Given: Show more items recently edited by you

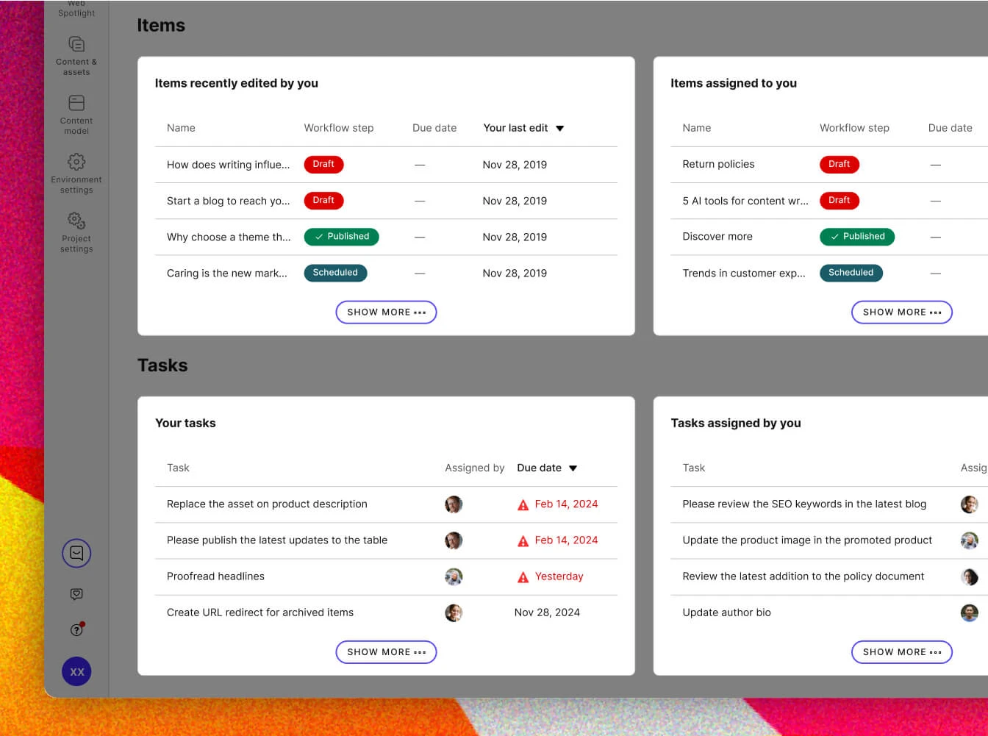Looking at the screenshot, I should (386, 312).
